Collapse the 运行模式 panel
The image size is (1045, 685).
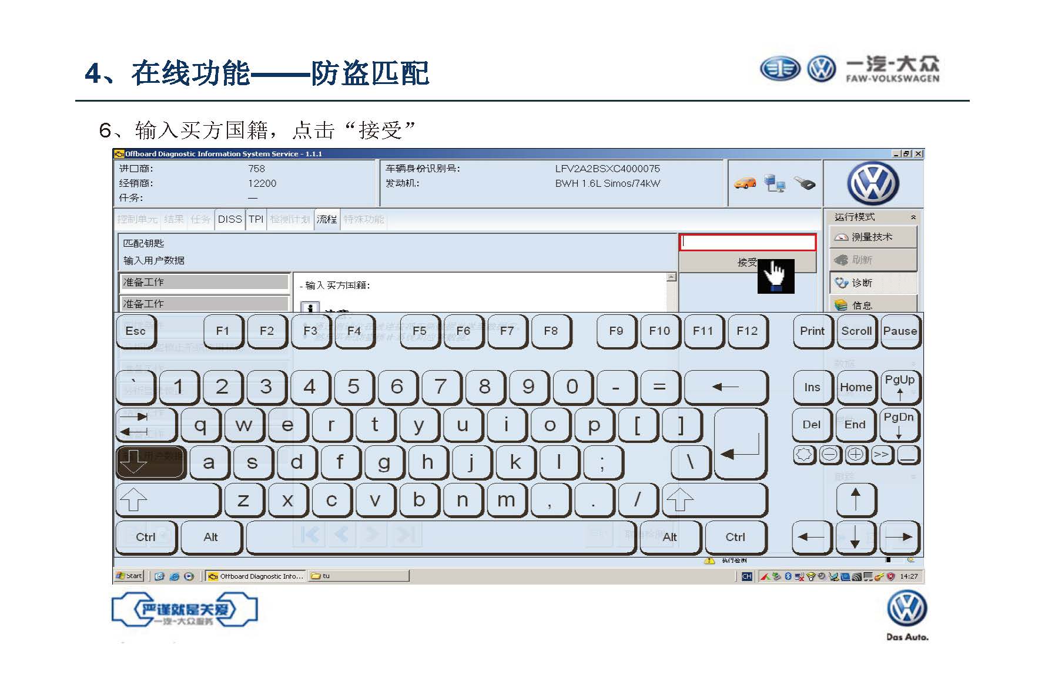click(913, 217)
